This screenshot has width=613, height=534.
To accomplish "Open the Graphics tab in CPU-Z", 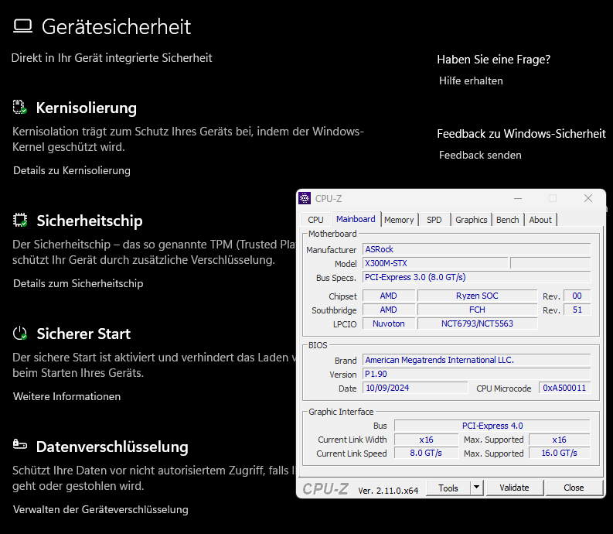I will coord(471,220).
